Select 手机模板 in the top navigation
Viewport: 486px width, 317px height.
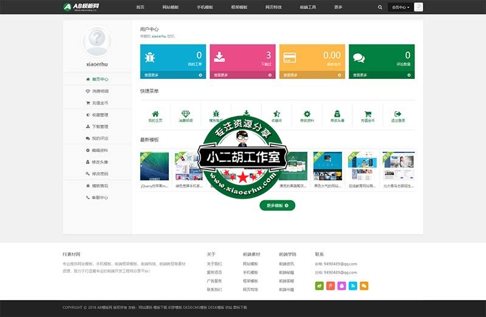205,7
